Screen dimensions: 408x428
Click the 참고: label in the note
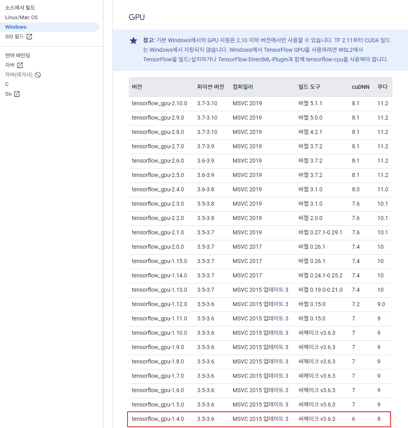pyautogui.click(x=149, y=40)
